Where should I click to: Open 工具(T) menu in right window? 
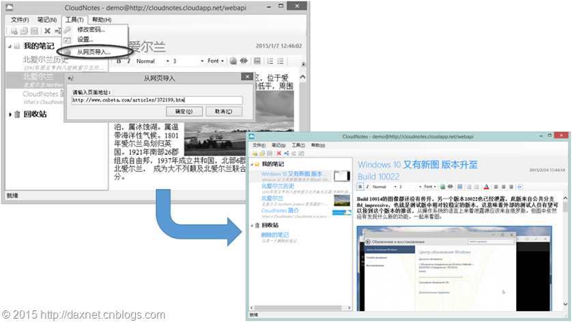click(x=298, y=145)
